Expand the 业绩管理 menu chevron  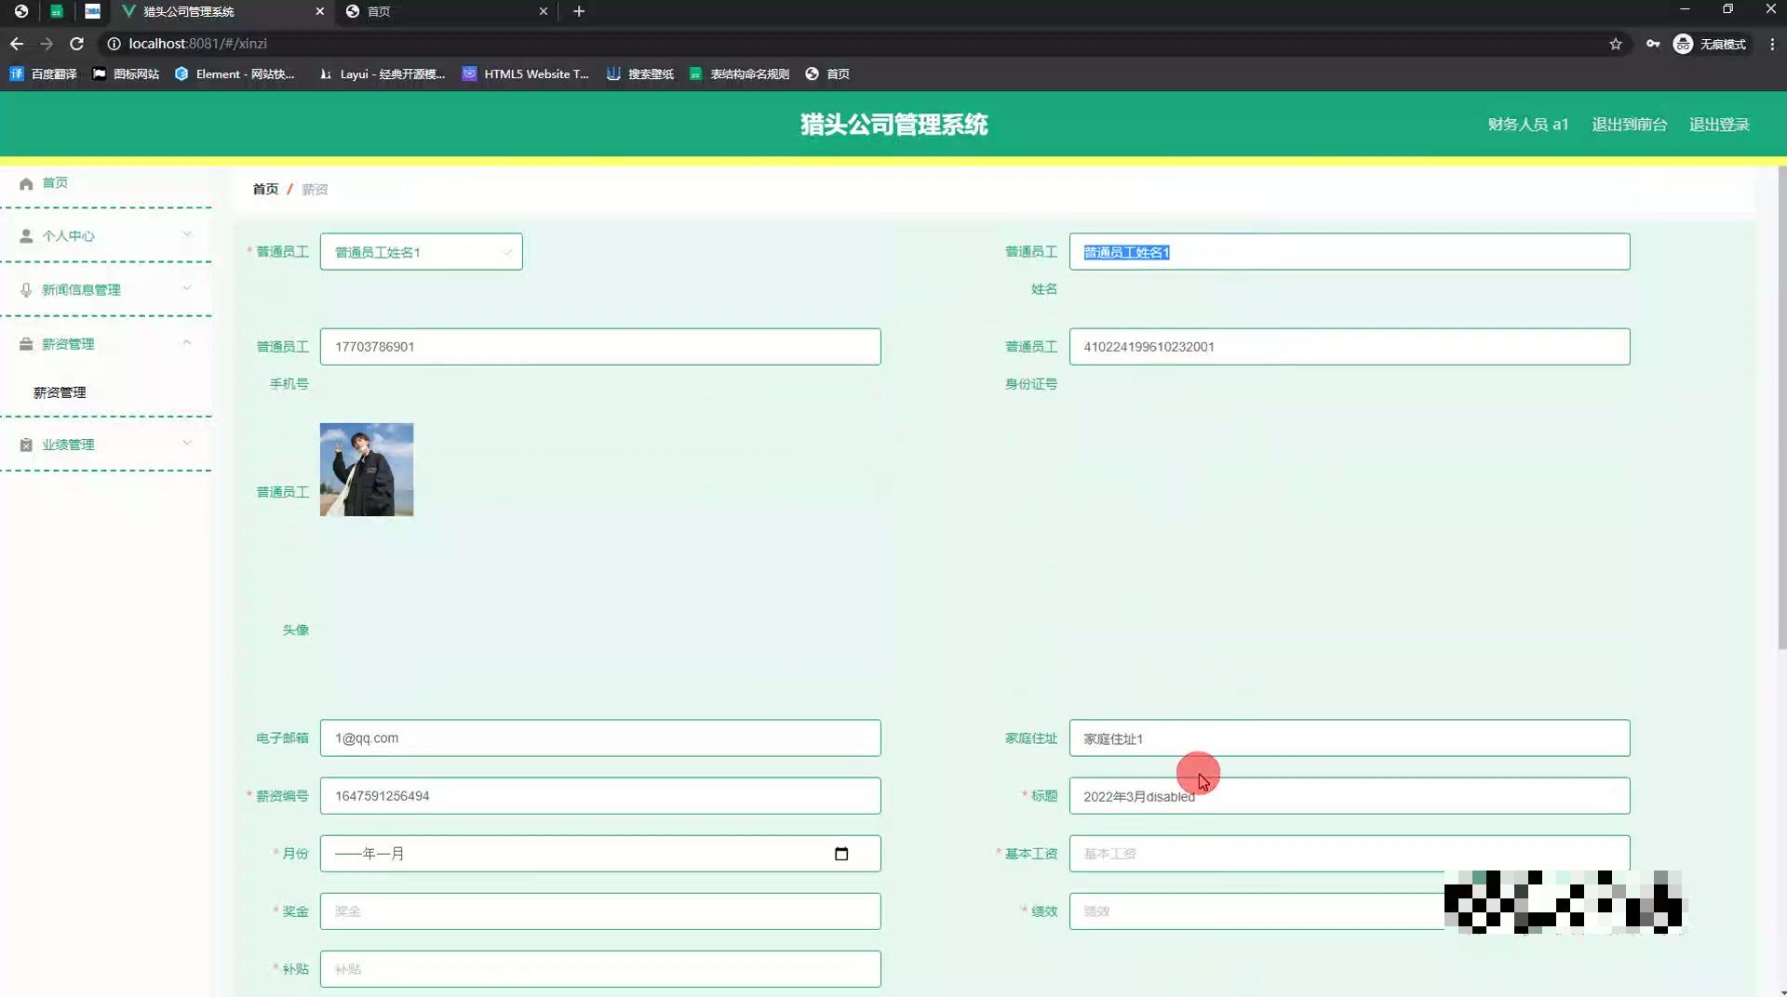coord(187,443)
